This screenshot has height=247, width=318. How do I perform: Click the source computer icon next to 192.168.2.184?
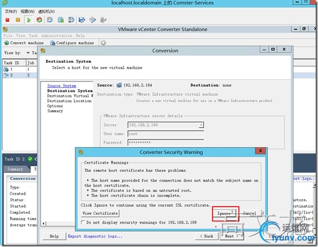tap(119, 85)
